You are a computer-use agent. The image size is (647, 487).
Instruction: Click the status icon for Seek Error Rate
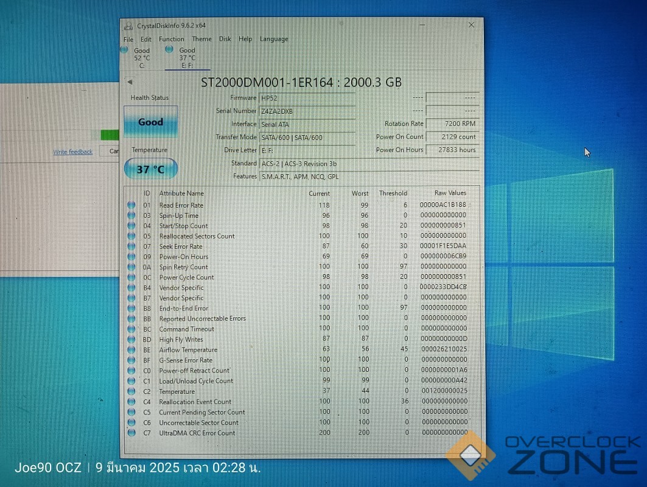point(131,246)
